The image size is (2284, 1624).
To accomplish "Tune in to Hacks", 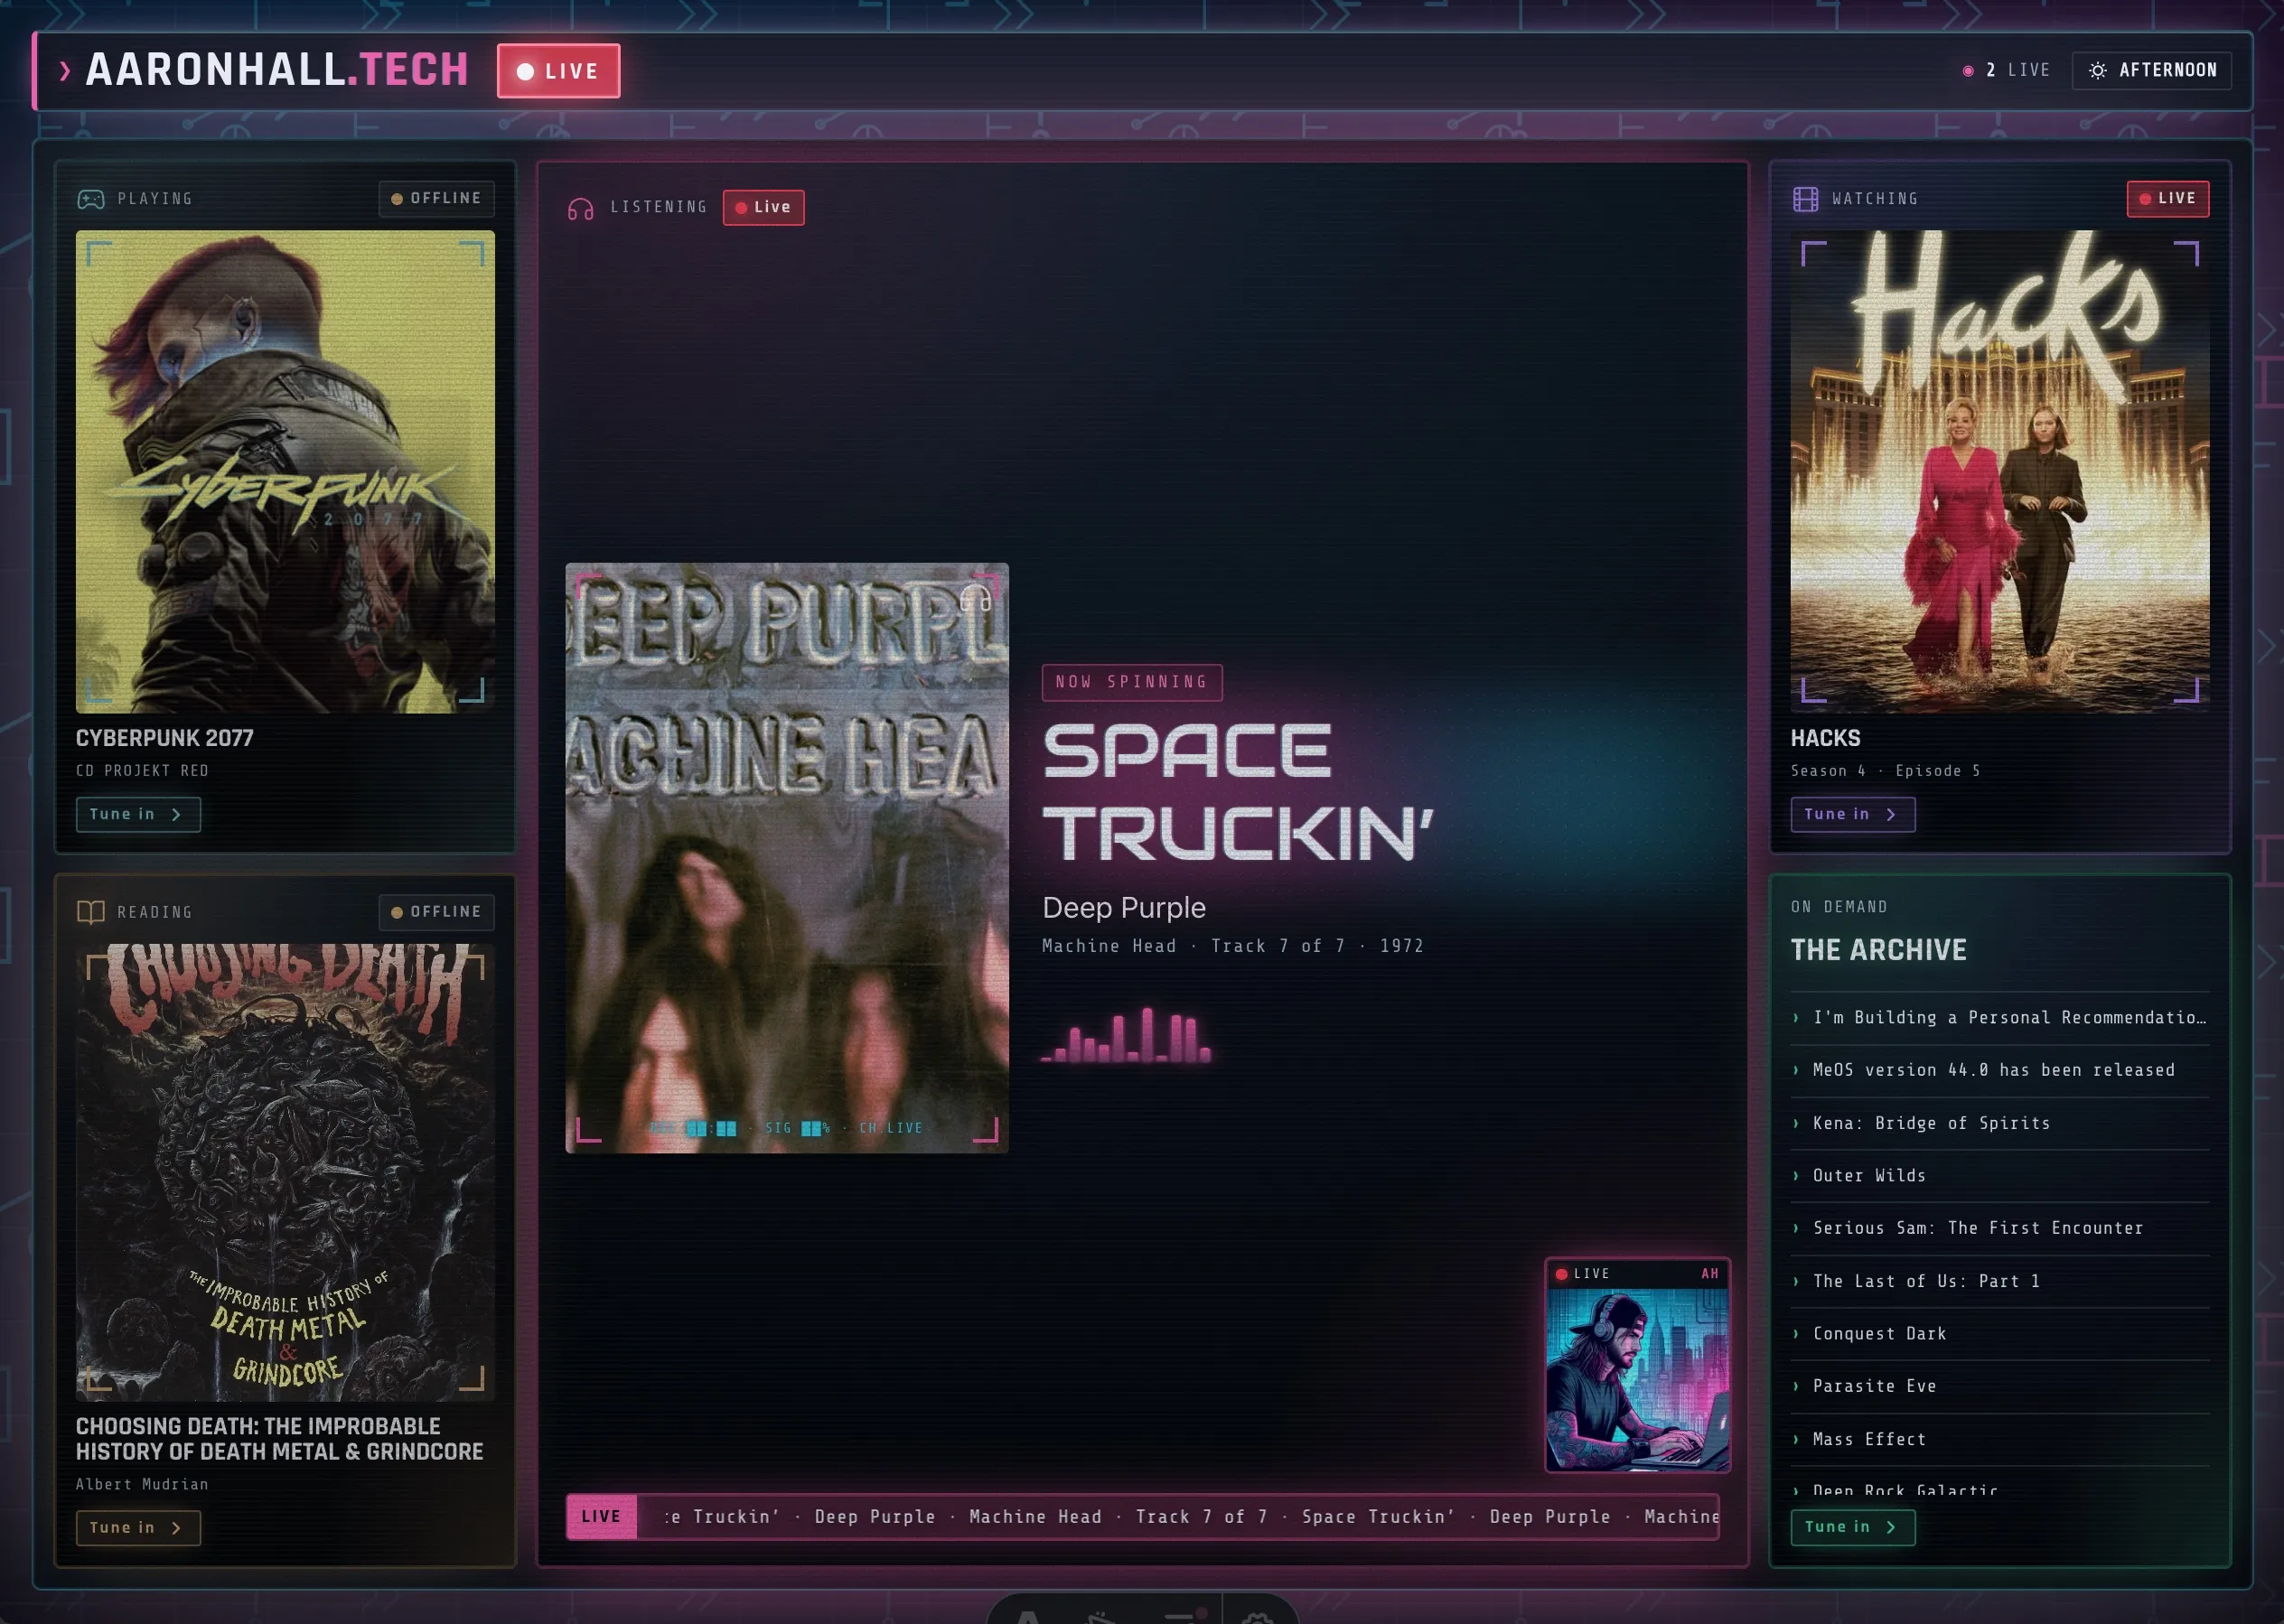I will (x=1852, y=814).
